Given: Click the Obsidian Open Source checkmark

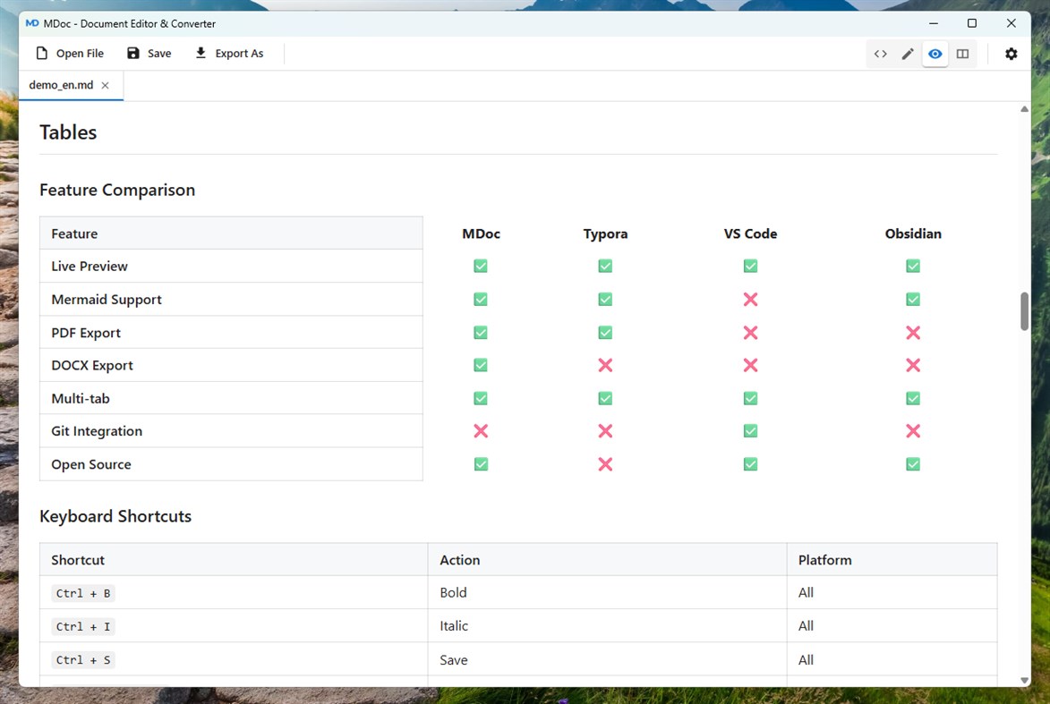Looking at the screenshot, I should click(x=913, y=464).
